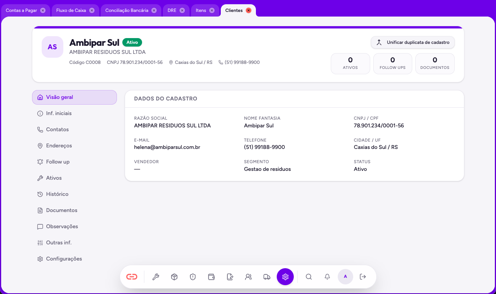Click the Follow Ups counter card
This screenshot has height=294, width=496.
(393, 63)
